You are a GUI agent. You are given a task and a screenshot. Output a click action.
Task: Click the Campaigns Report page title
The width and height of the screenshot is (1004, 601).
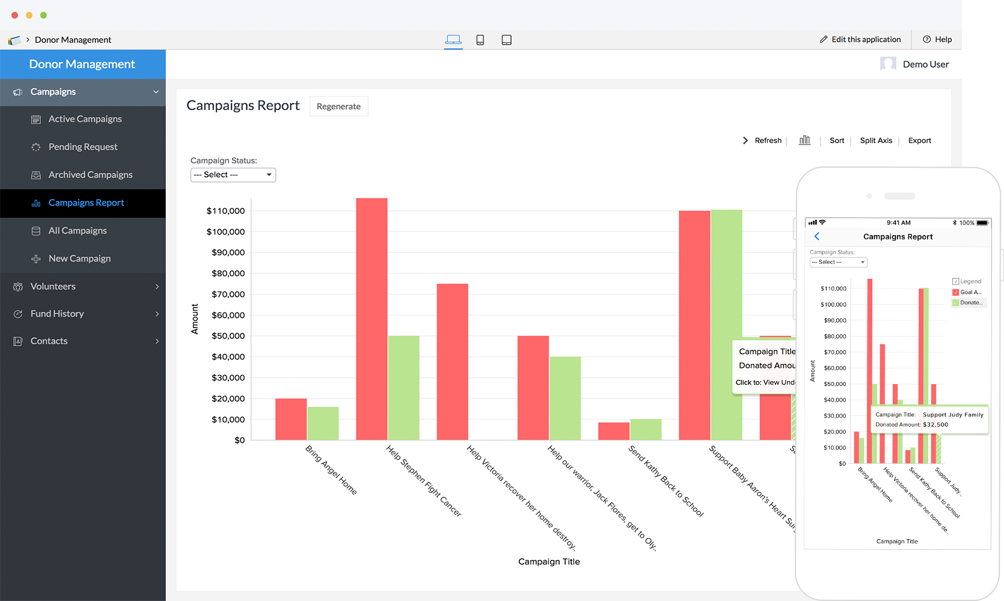[243, 106]
